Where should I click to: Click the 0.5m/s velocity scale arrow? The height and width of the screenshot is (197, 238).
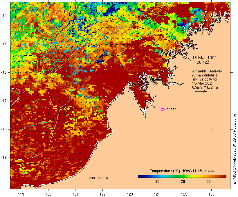[x=201, y=91]
